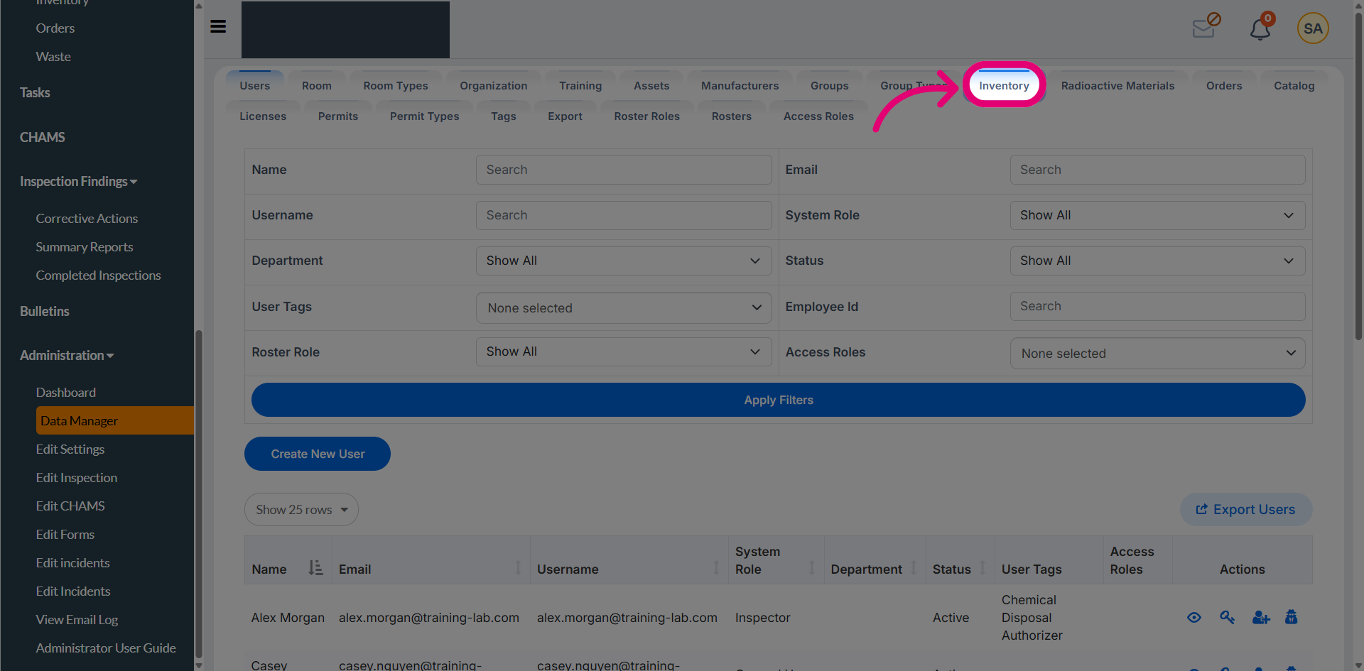
Task: Sort table by the Username column
Action: (716, 568)
